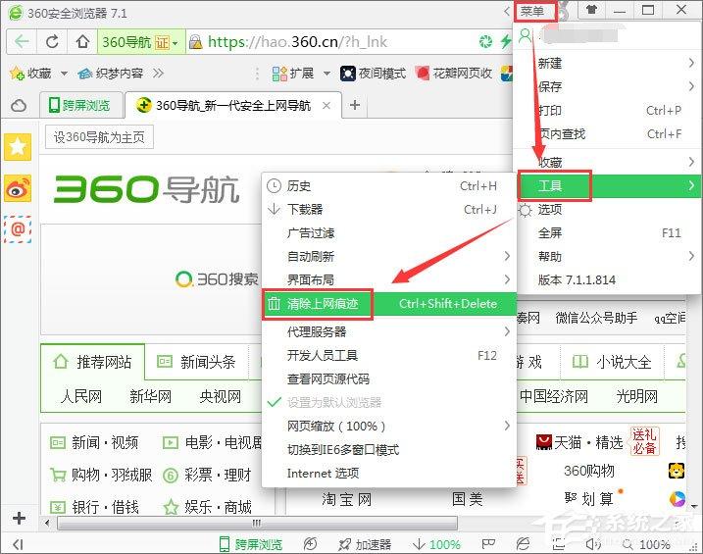Open the 光明网 link

coord(637,396)
